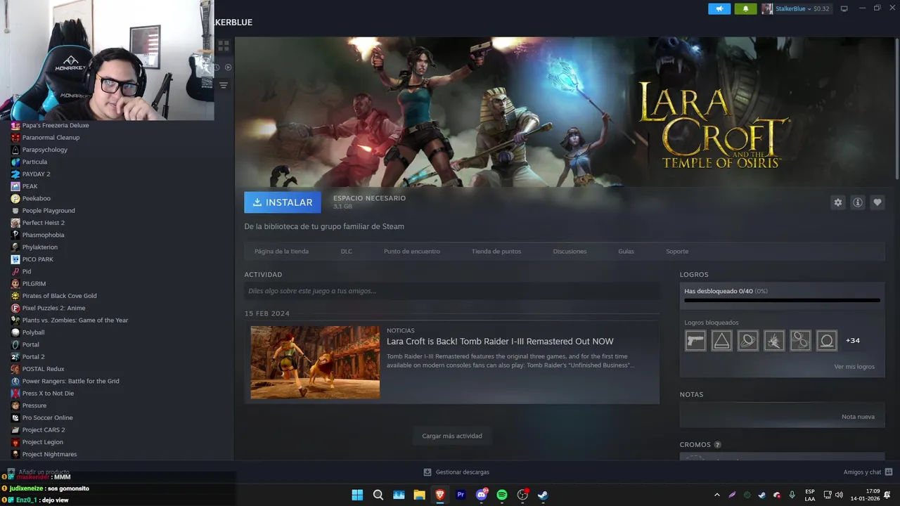The image size is (900, 506).
Task: Open the Discusiones tab
Action: point(570,252)
